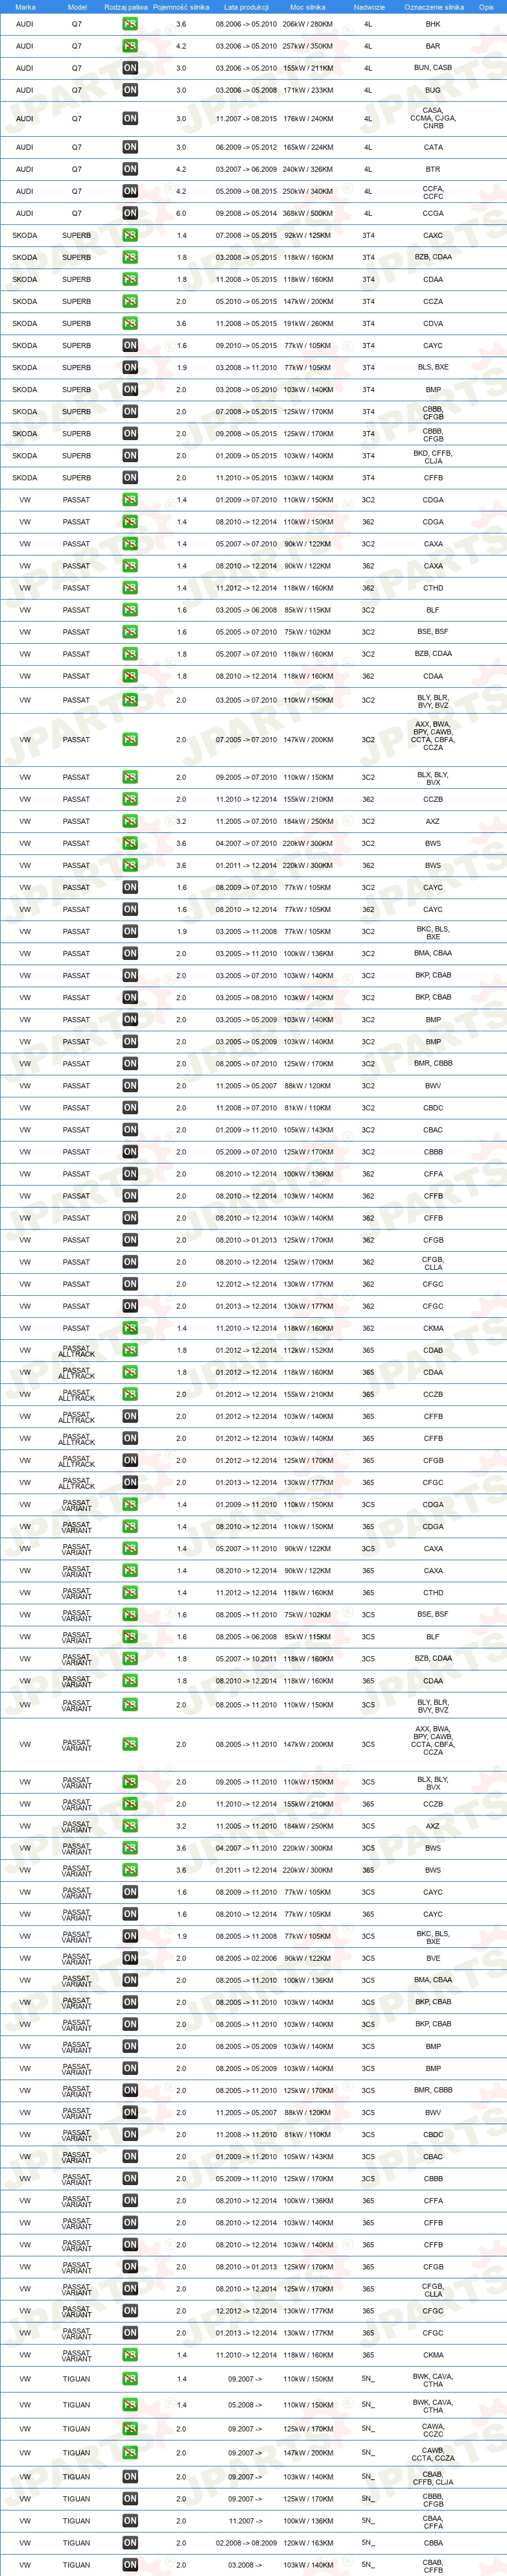Select the 'CDAB' engine code cell
This screenshot has width=507, height=2576.
pyautogui.click(x=433, y=1350)
